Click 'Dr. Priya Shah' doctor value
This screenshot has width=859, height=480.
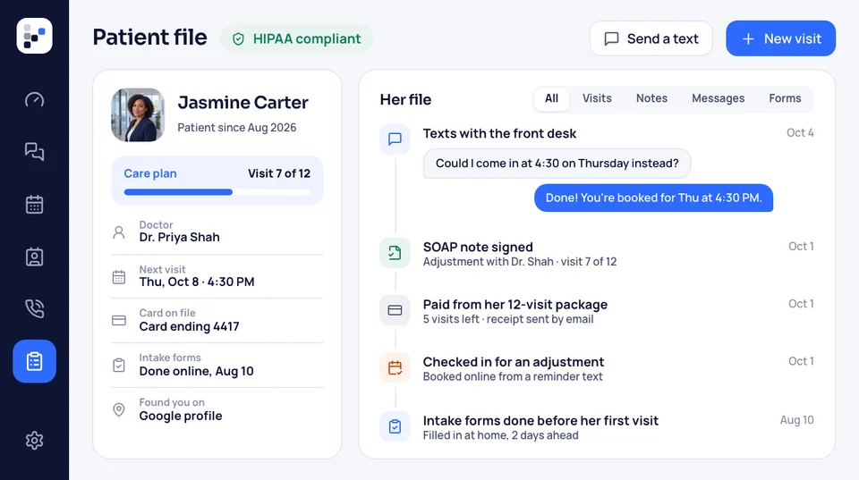[179, 237]
